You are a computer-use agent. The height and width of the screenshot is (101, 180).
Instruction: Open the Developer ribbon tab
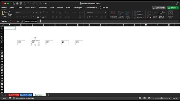pos(78,8)
